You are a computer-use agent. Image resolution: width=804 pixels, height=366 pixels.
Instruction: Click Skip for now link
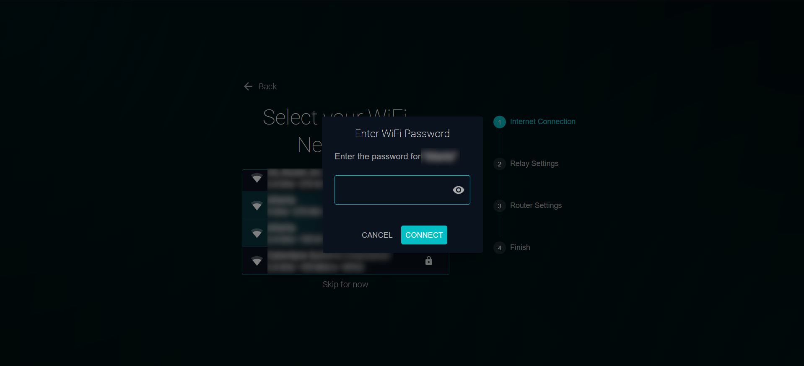coord(345,284)
